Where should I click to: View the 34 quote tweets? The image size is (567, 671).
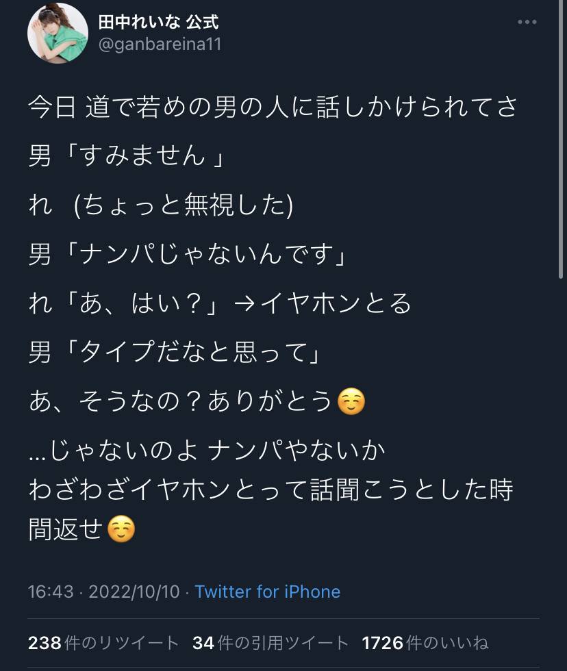click(270, 643)
